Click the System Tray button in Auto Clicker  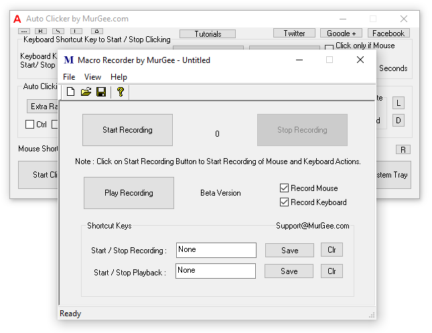393,175
